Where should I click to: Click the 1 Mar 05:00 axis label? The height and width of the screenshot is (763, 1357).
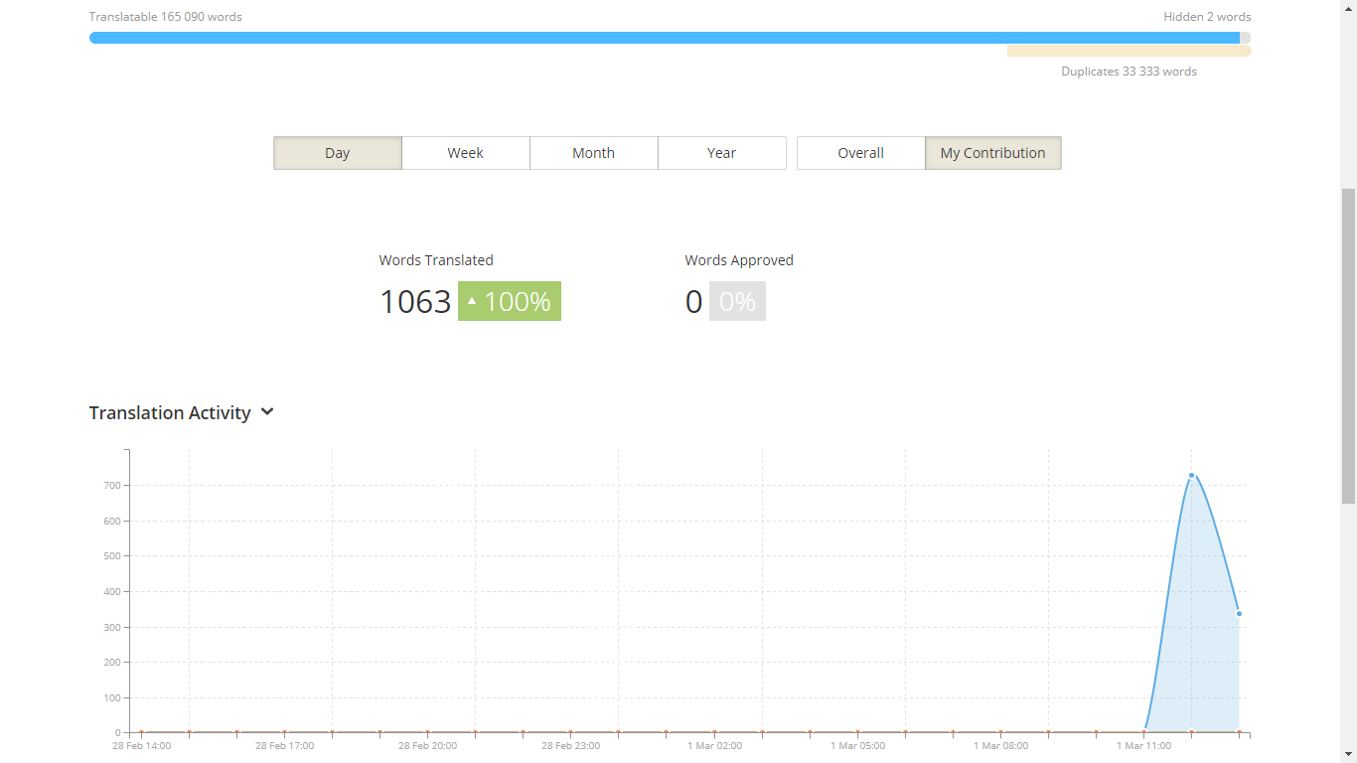click(x=857, y=745)
